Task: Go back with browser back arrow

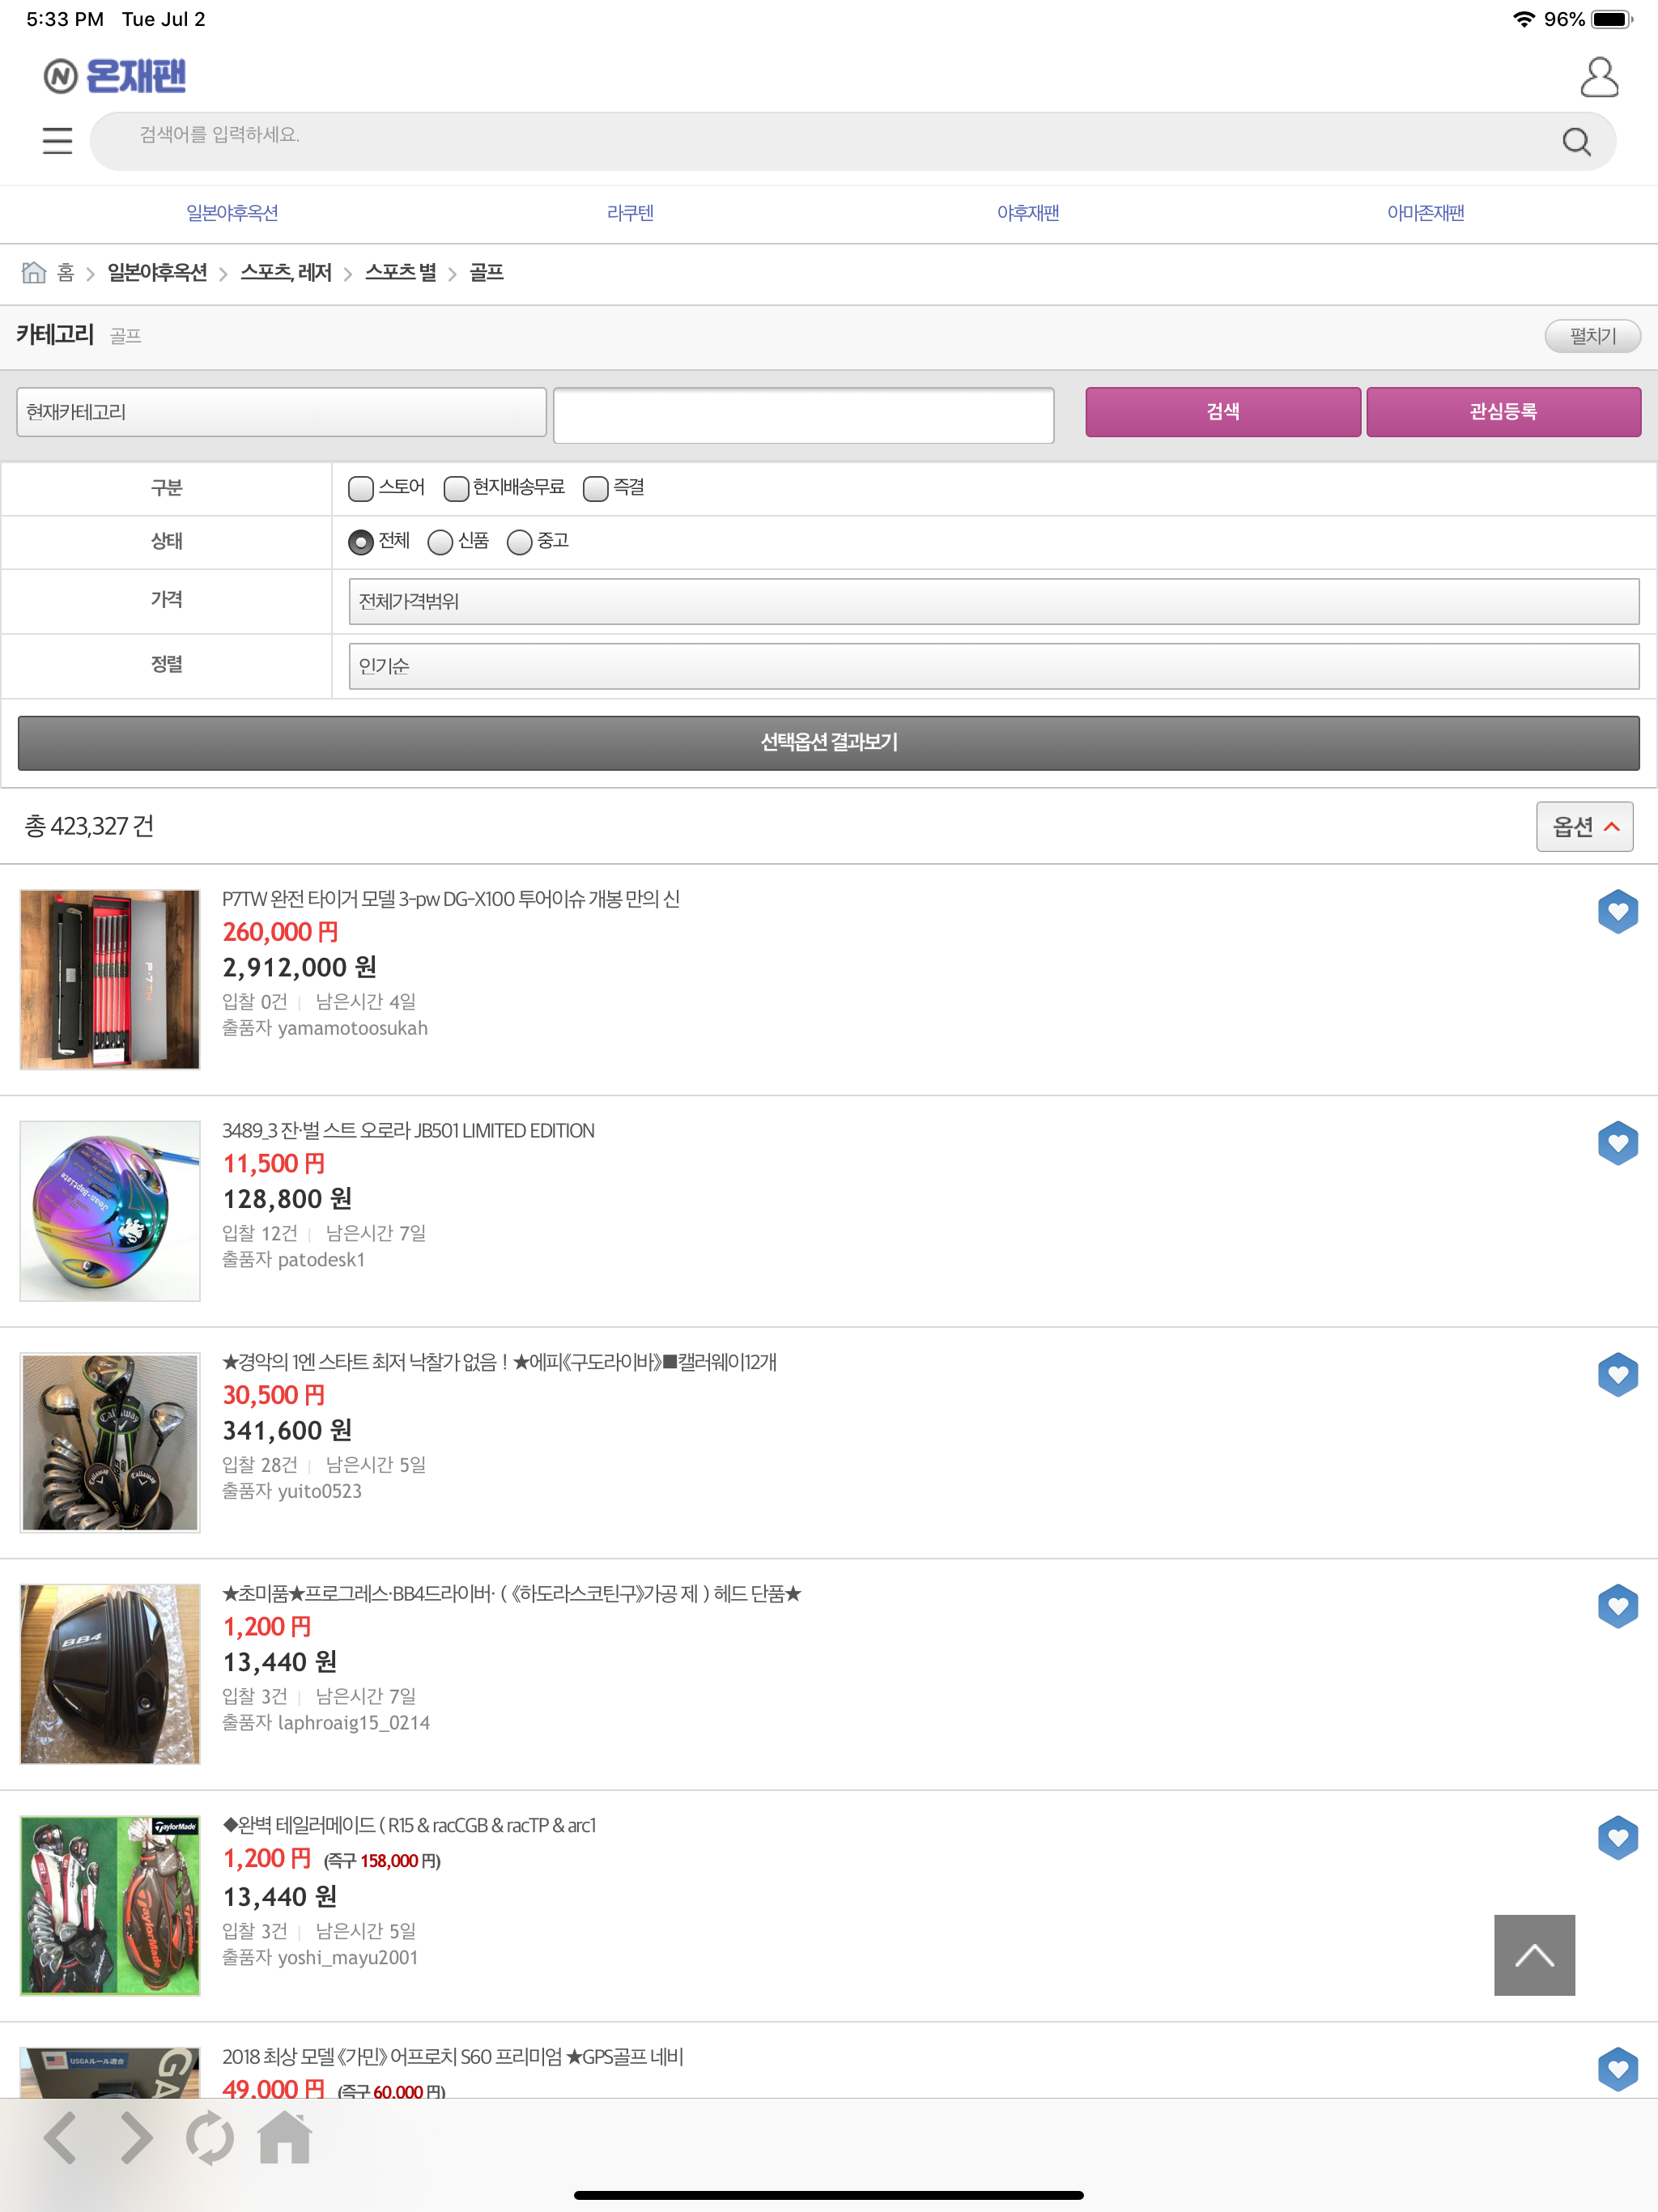Action: pyautogui.click(x=61, y=2138)
